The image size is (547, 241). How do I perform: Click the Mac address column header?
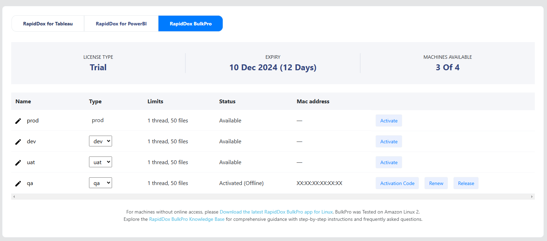coord(313,102)
